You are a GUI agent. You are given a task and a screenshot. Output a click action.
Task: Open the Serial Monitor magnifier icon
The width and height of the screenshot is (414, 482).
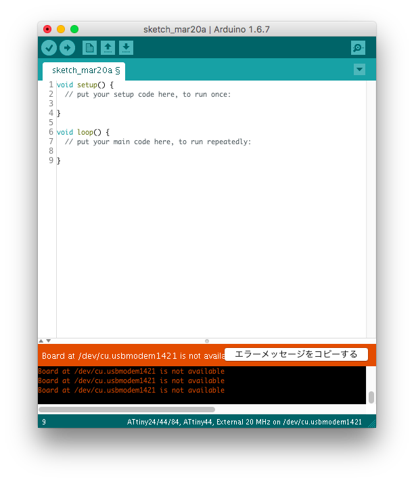click(x=358, y=48)
